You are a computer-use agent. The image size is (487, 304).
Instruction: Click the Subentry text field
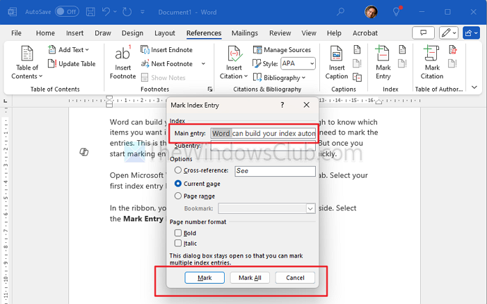click(x=263, y=145)
